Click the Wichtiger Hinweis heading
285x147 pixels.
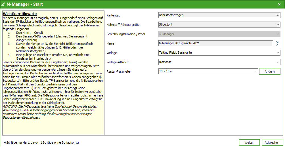coord(20,14)
